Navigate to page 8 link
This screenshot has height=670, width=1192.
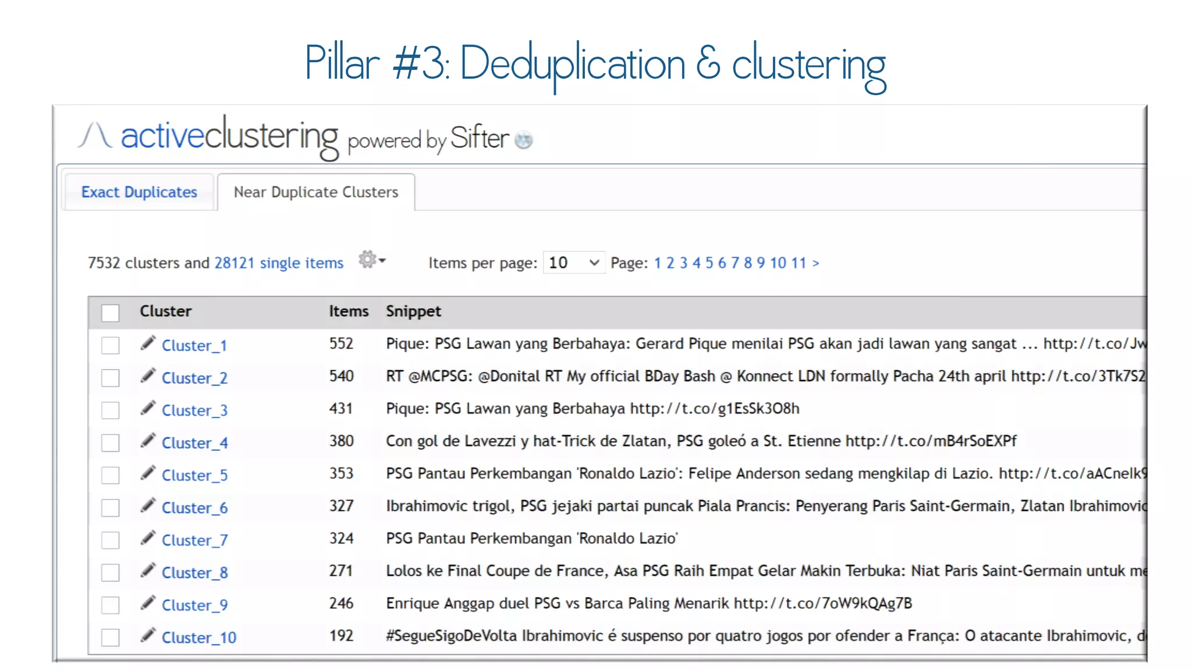[x=748, y=263]
